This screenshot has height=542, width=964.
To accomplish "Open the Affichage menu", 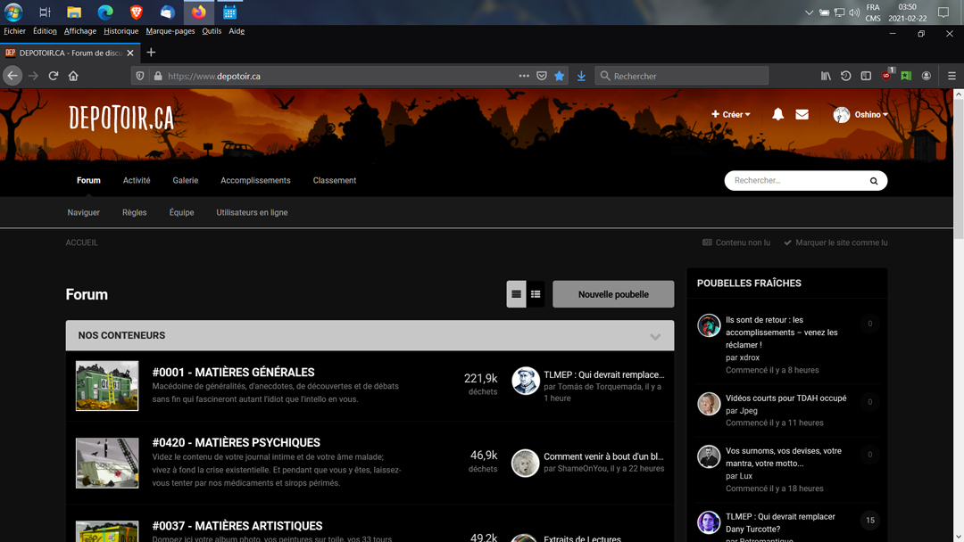I will click(80, 30).
